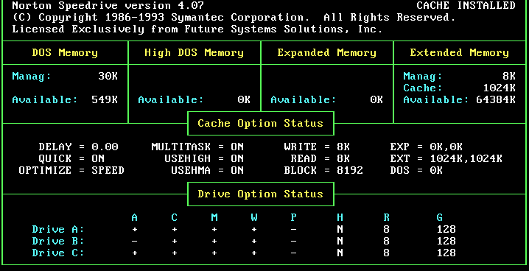This screenshot has height=271, width=529.
Task: Click the '0K' High DOS available value
Action: click(244, 99)
